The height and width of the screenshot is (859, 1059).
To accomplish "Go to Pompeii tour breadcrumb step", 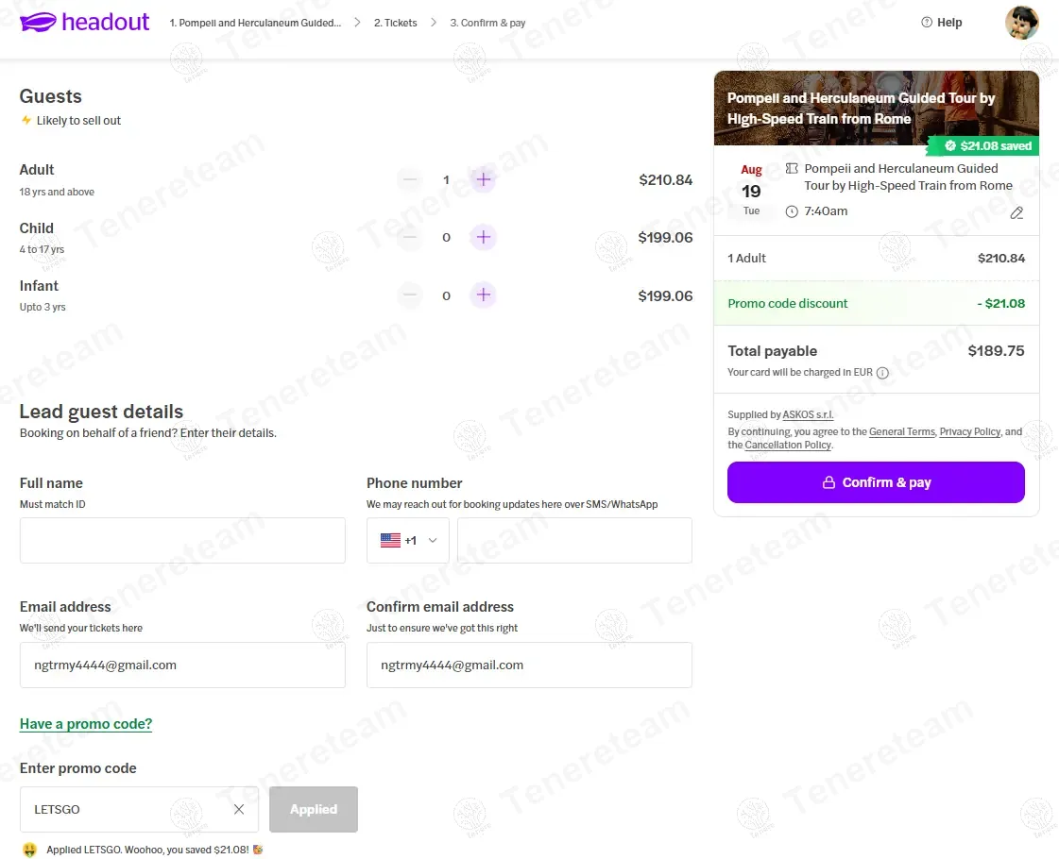I will click(255, 23).
